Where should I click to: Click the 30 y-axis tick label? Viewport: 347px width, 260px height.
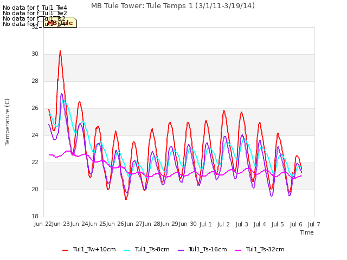click(35, 54)
